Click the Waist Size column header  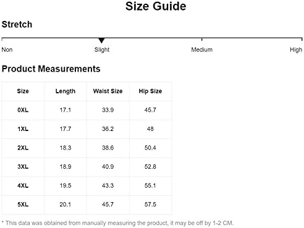108,91
